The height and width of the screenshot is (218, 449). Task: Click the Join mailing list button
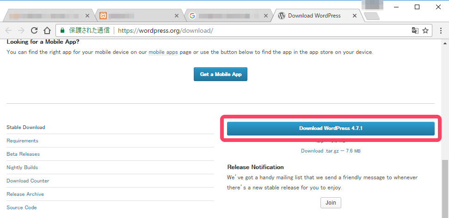(331, 203)
